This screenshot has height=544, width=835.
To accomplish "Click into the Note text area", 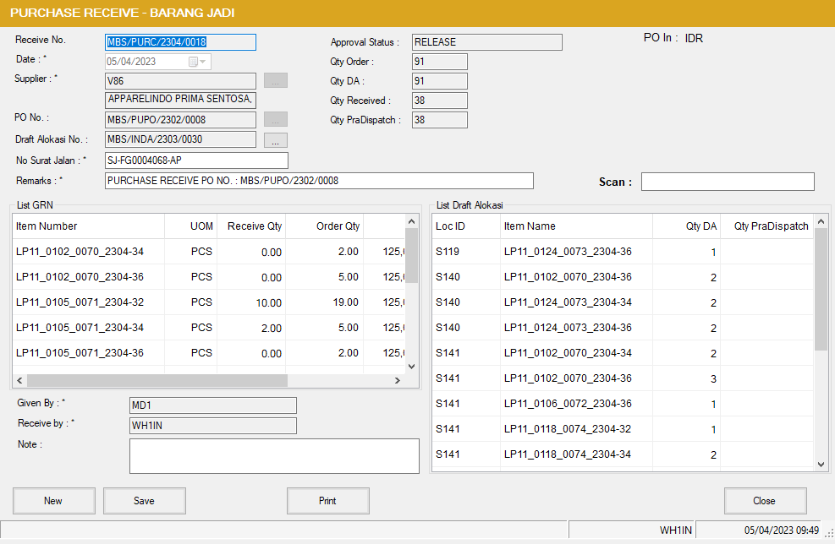I will pyautogui.click(x=273, y=456).
